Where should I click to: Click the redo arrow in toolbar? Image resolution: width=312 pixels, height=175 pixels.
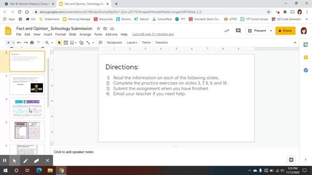(25, 43)
